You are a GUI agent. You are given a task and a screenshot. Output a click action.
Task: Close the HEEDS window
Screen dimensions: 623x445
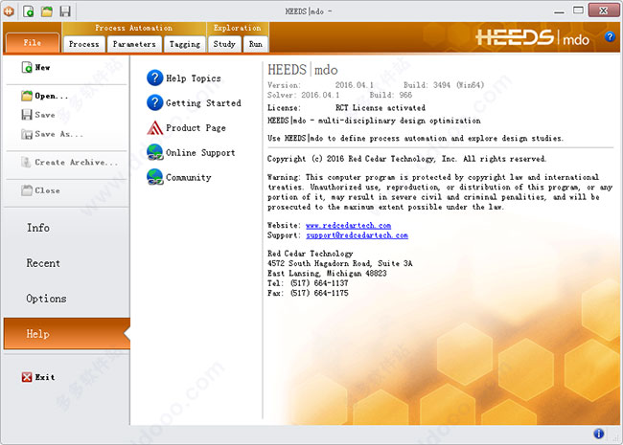click(x=603, y=11)
